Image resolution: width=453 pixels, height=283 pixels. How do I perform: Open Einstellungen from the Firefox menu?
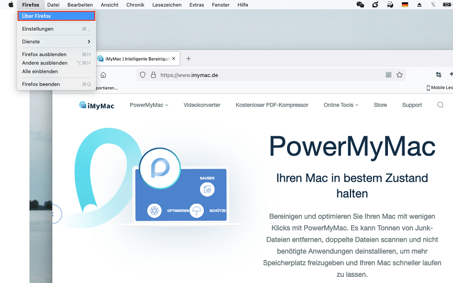[x=56, y=29]
